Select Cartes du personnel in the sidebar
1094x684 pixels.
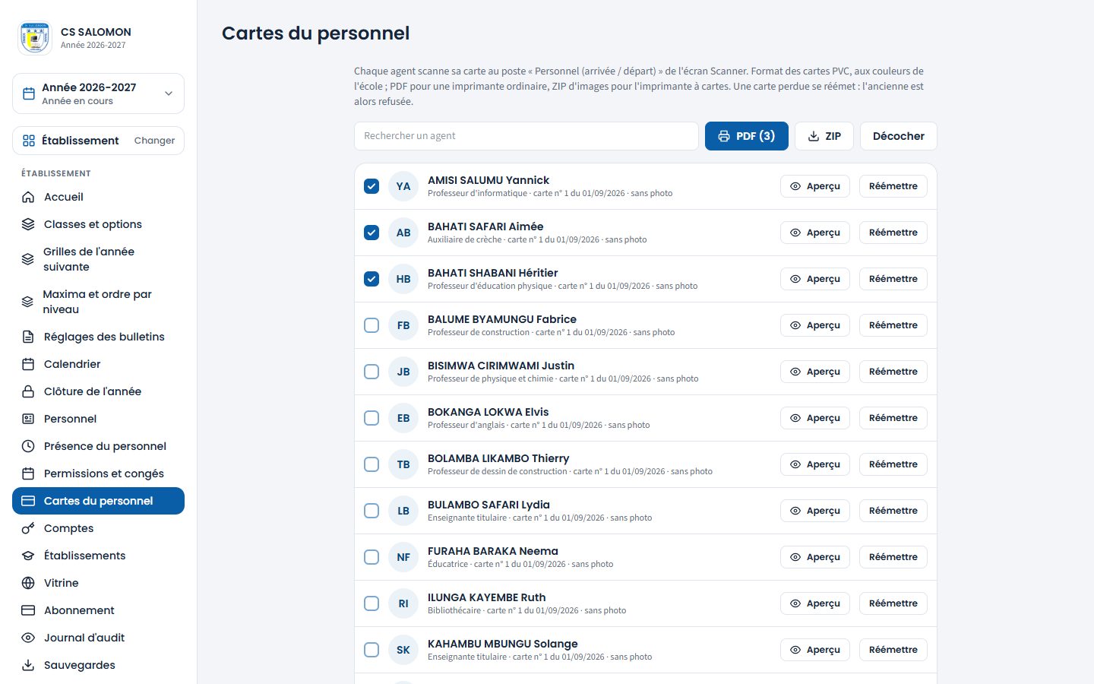point(98,501)
